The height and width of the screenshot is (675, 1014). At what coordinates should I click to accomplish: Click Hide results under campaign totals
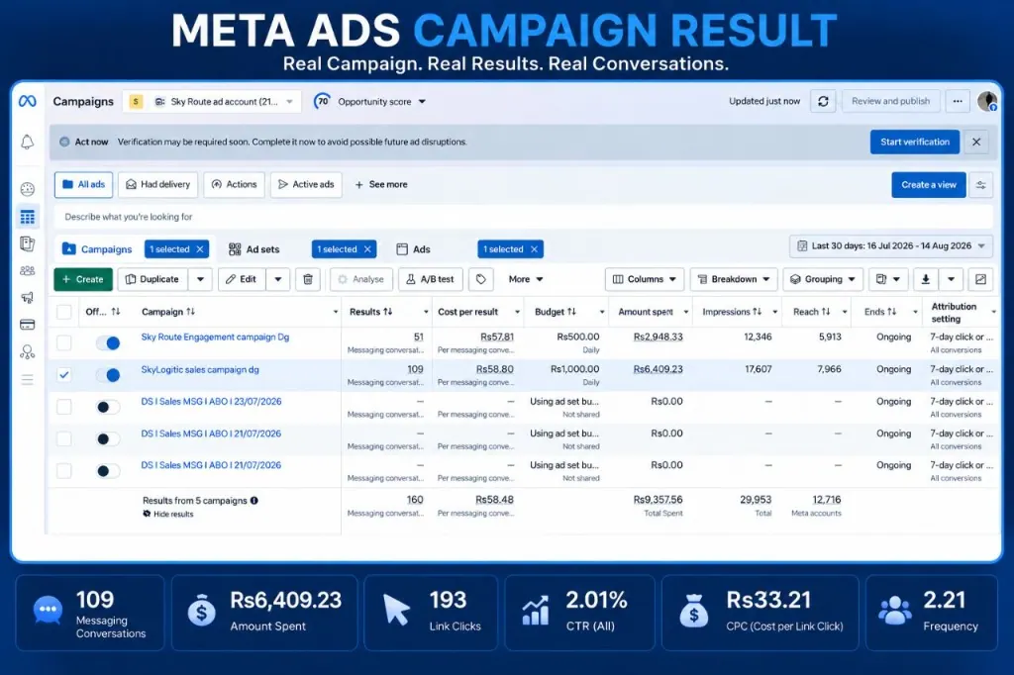pos(168,515)
